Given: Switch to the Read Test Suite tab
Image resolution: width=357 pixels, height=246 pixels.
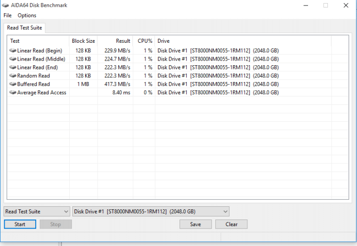Looking at the screenshot, I should [x=24, y=28].
